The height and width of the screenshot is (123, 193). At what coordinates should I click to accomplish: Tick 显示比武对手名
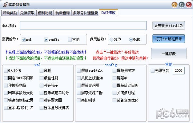point(6,108)
